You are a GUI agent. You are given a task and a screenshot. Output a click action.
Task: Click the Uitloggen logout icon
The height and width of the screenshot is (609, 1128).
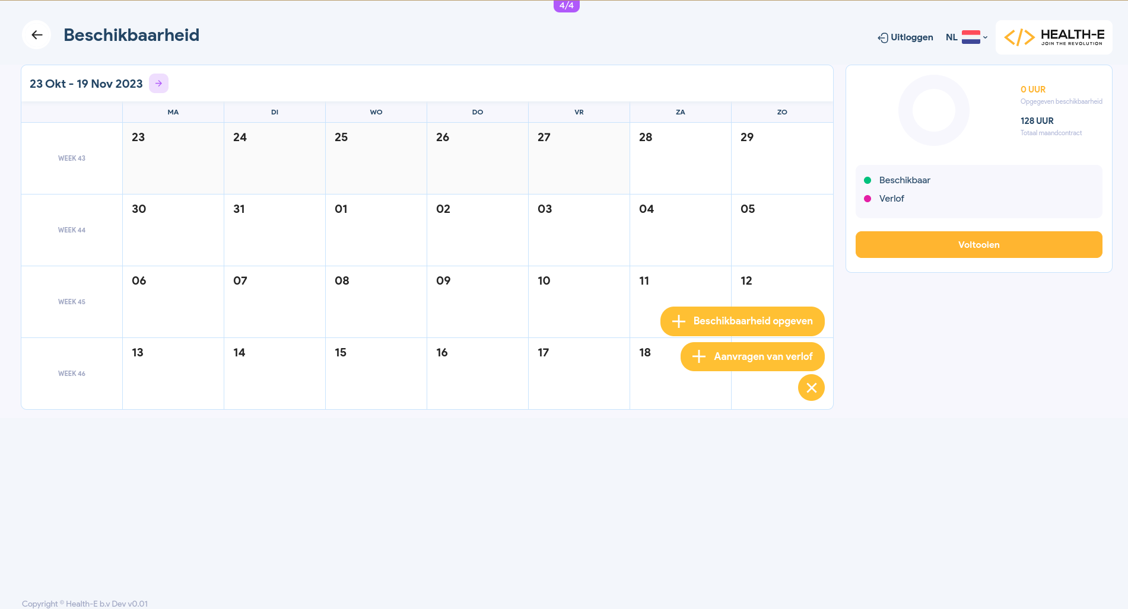tap(883, 38)
